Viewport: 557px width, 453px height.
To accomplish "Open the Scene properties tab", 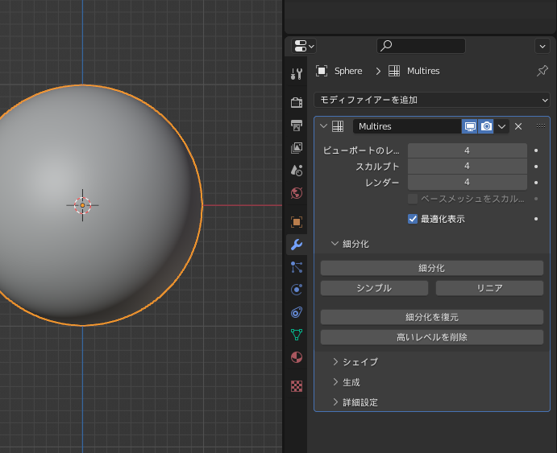I will pyautogui.click(x=297, y=171).
